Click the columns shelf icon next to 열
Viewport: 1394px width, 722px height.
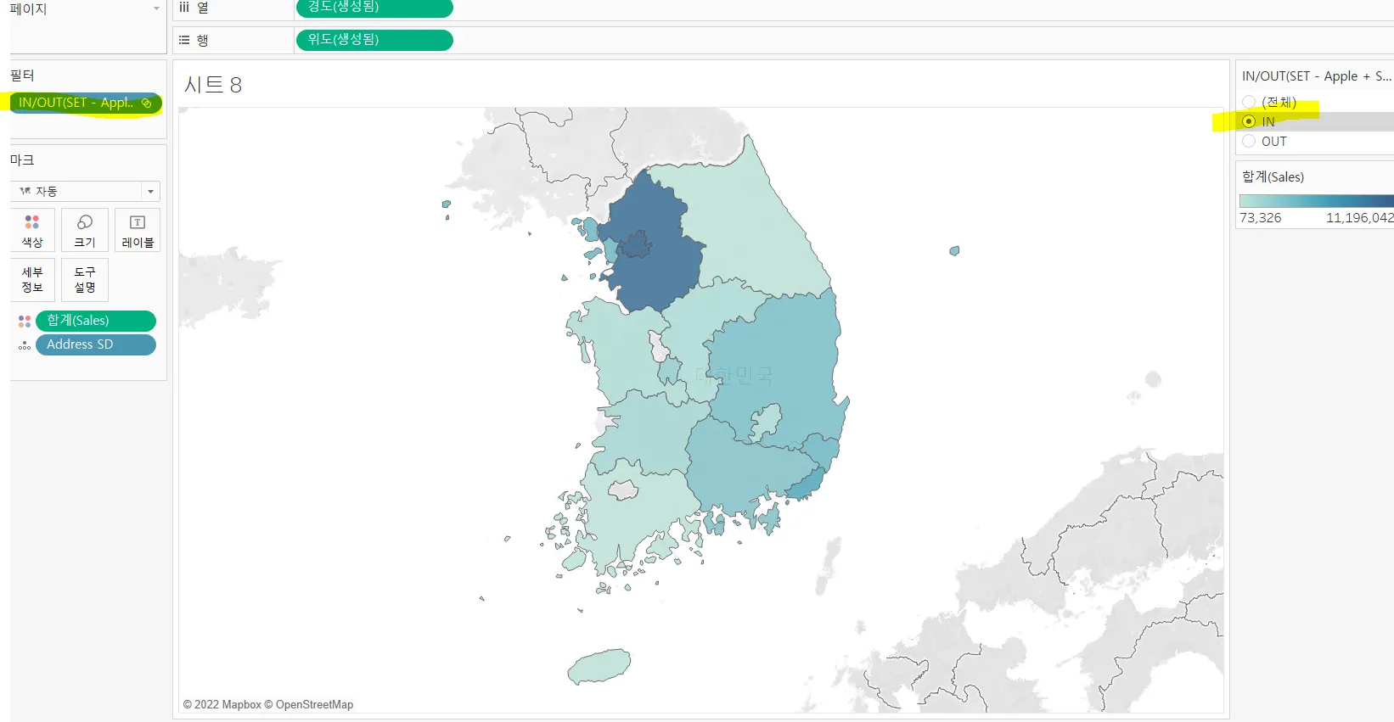pyautogui.click(x=184, y=7)
